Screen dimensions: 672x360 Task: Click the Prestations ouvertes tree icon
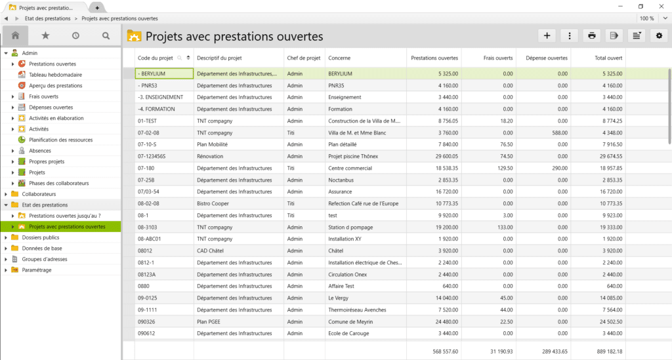click(x=22, y=64)
